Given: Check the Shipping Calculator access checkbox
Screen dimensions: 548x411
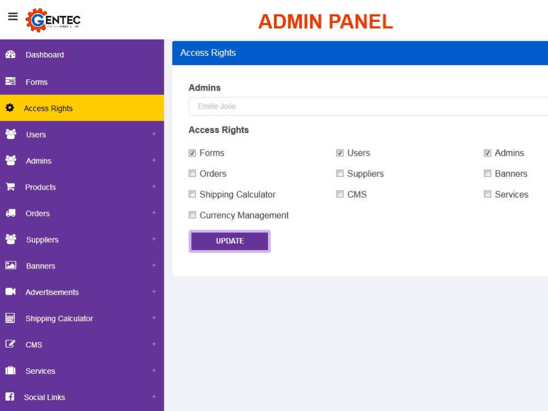Looking at the screenshot, I should (192, 195).
